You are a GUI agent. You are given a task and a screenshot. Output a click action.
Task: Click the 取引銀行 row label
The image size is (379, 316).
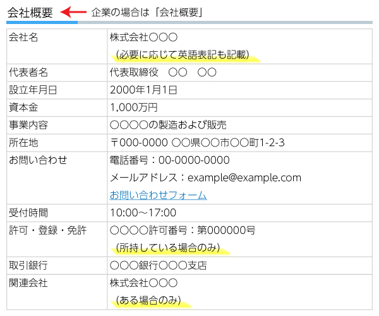click(28, 265)
